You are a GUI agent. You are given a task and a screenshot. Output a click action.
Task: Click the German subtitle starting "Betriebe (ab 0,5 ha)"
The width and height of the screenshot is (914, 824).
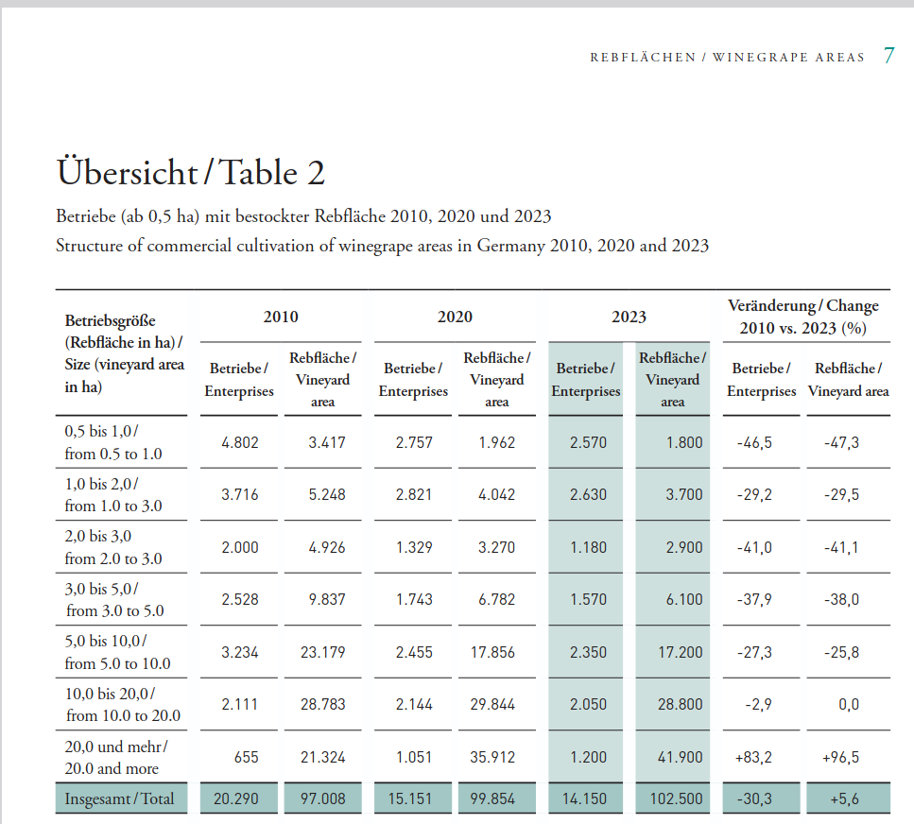pos(303,216)
